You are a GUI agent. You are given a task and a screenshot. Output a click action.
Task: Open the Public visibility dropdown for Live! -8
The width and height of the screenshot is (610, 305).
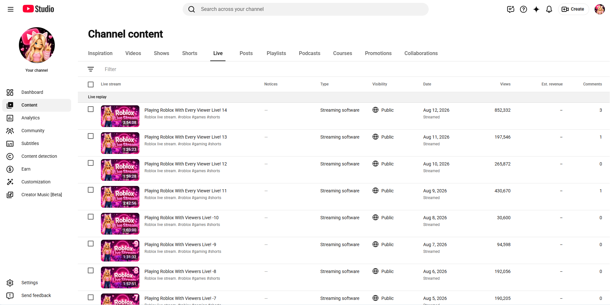(383, 271)
